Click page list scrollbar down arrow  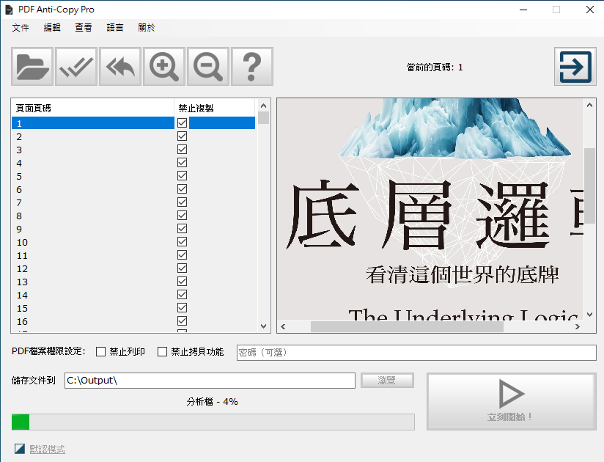pos(263,326)
